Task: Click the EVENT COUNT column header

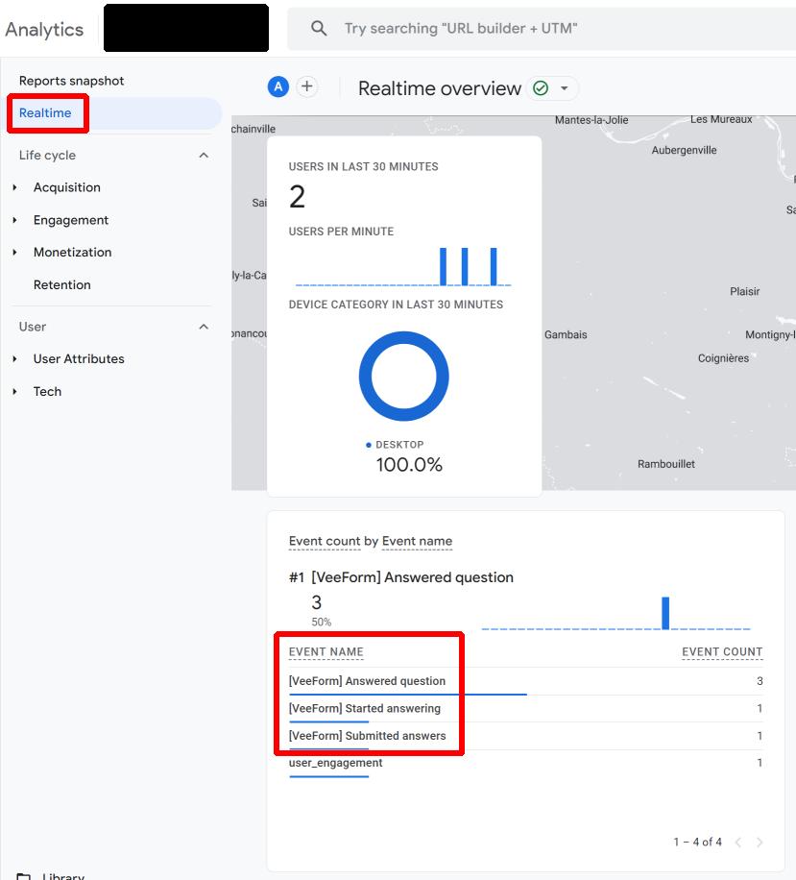Action: tap(722, 652)
